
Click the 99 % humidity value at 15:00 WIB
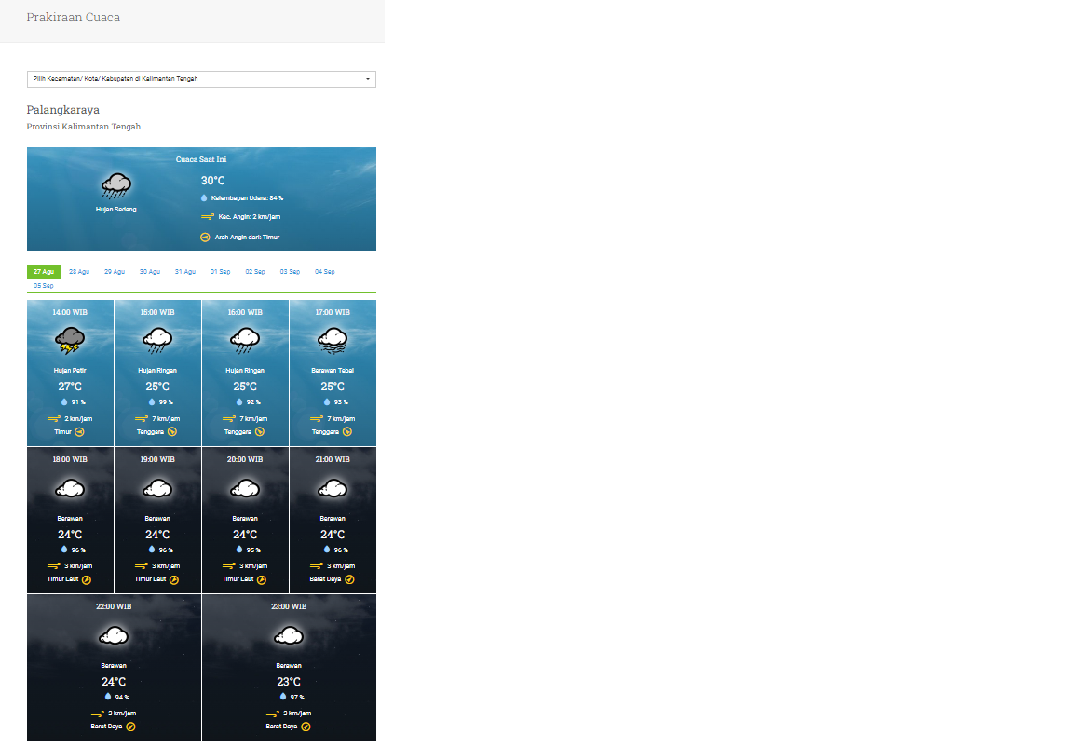[x=167, y=403]
